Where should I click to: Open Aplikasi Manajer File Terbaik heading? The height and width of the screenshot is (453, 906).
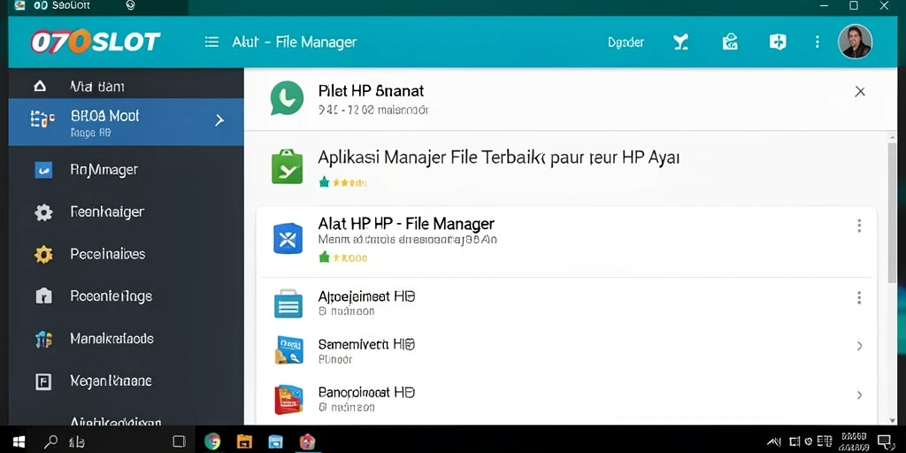(499, 157)
